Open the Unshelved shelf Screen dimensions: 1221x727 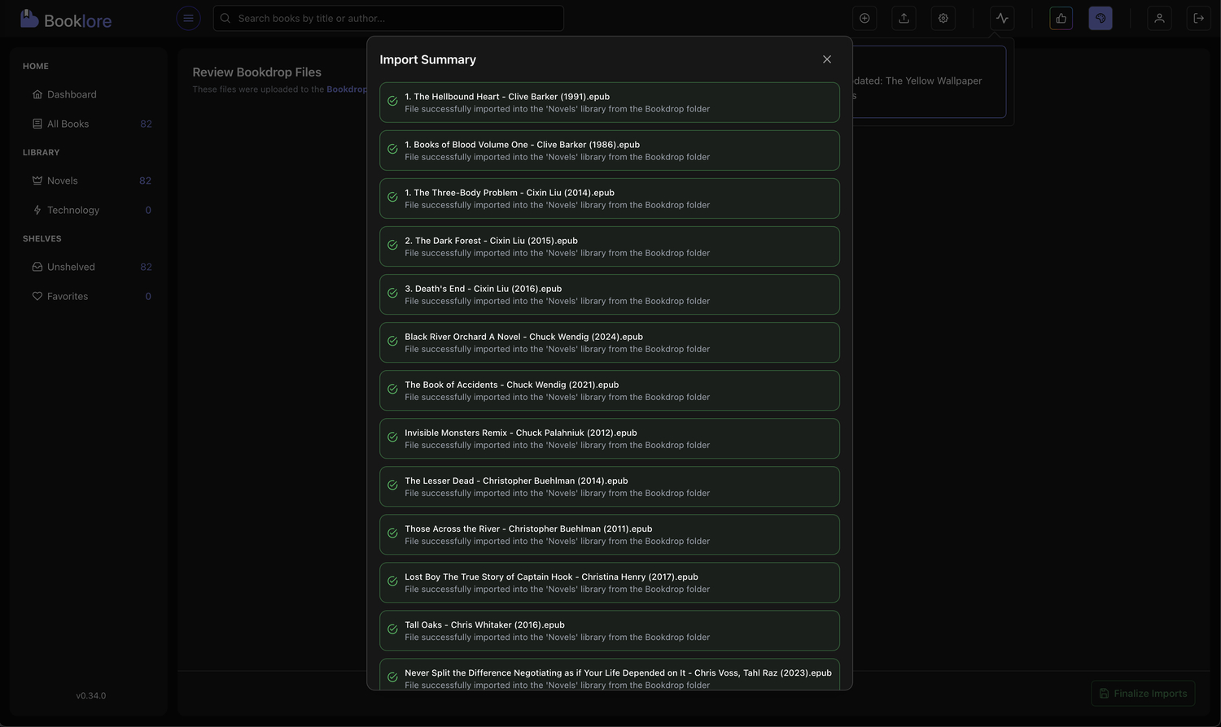(x=71, y=267)
